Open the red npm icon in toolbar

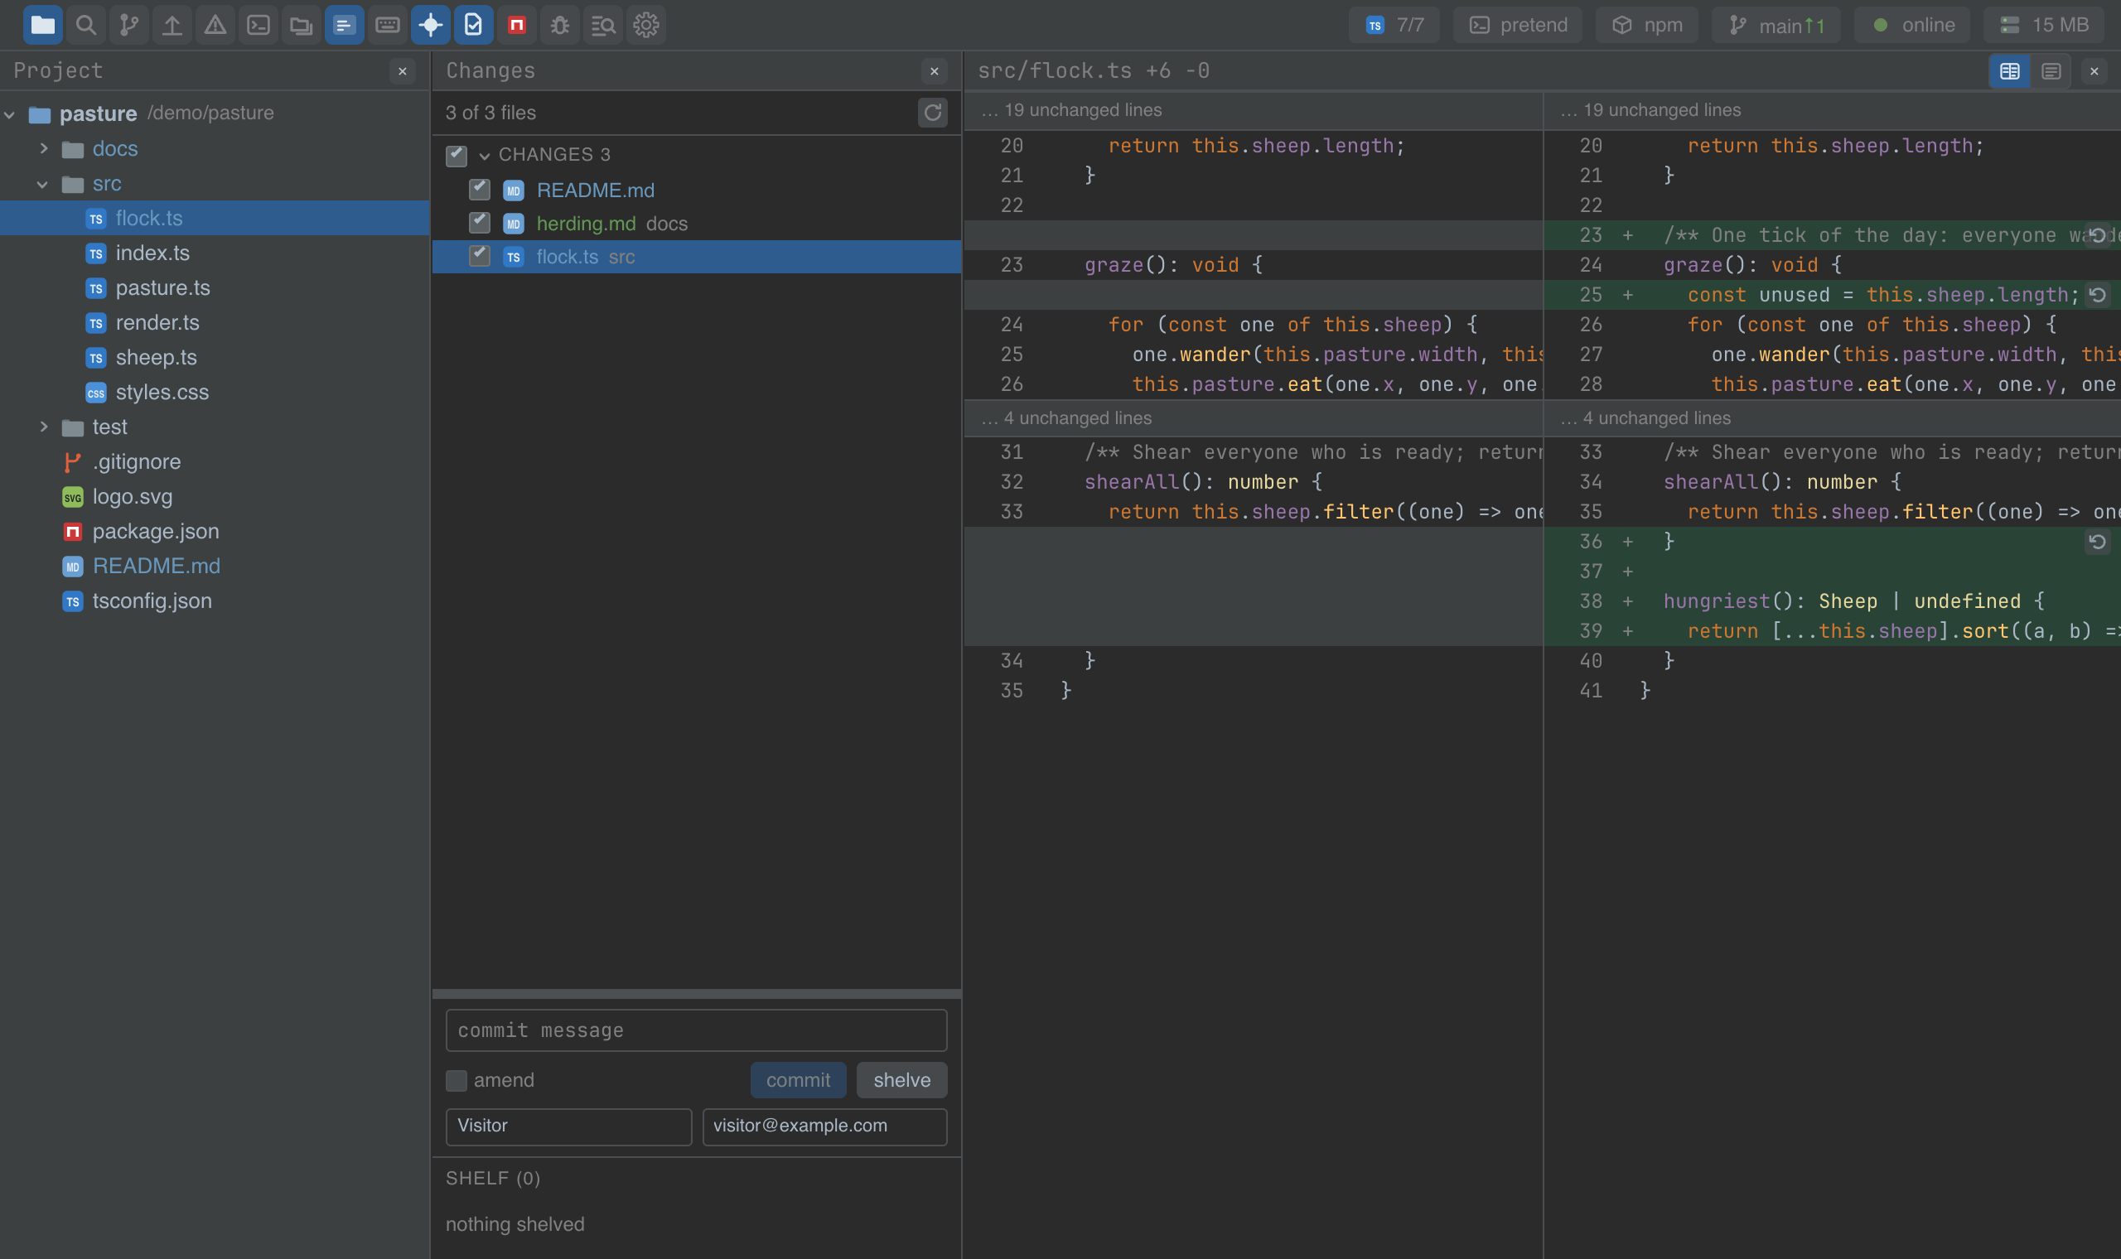click(517, 25)
